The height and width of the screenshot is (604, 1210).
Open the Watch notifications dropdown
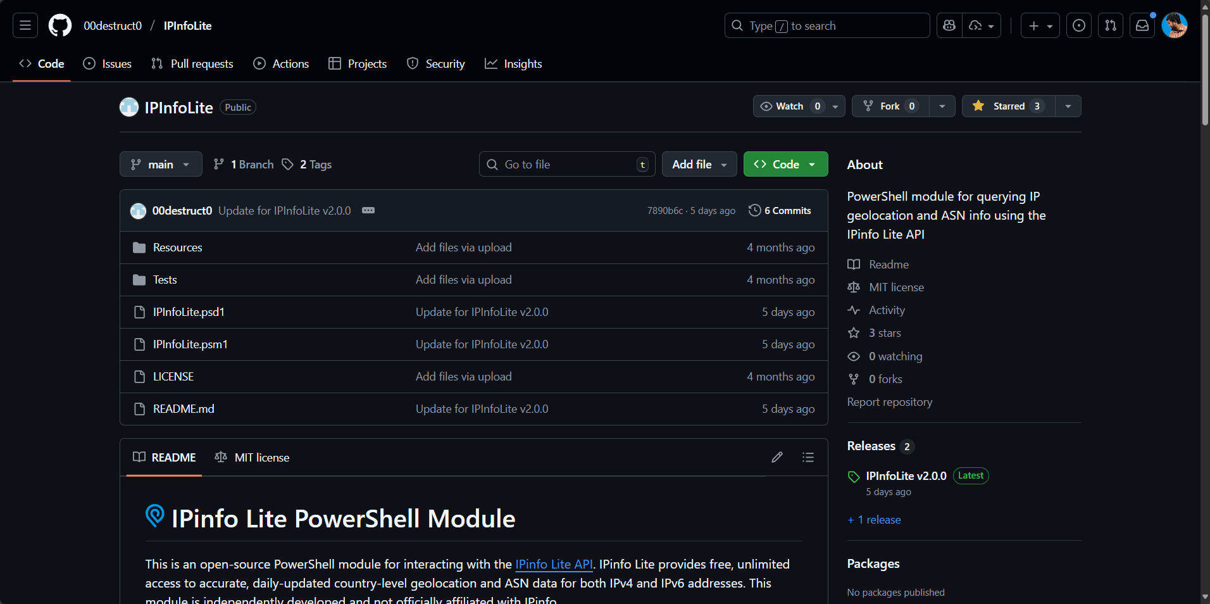799,106
